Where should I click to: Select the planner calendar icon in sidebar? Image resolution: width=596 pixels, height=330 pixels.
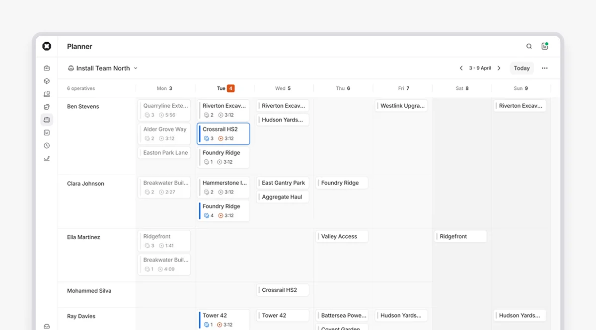tap(47, 120)
